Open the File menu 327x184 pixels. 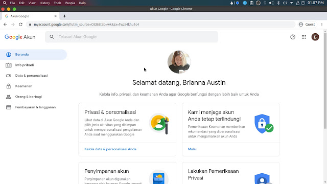click(12, 3)
